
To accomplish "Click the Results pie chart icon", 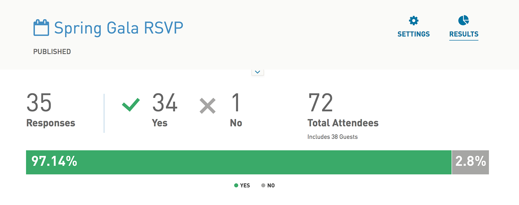I will (x=464, y=20).
